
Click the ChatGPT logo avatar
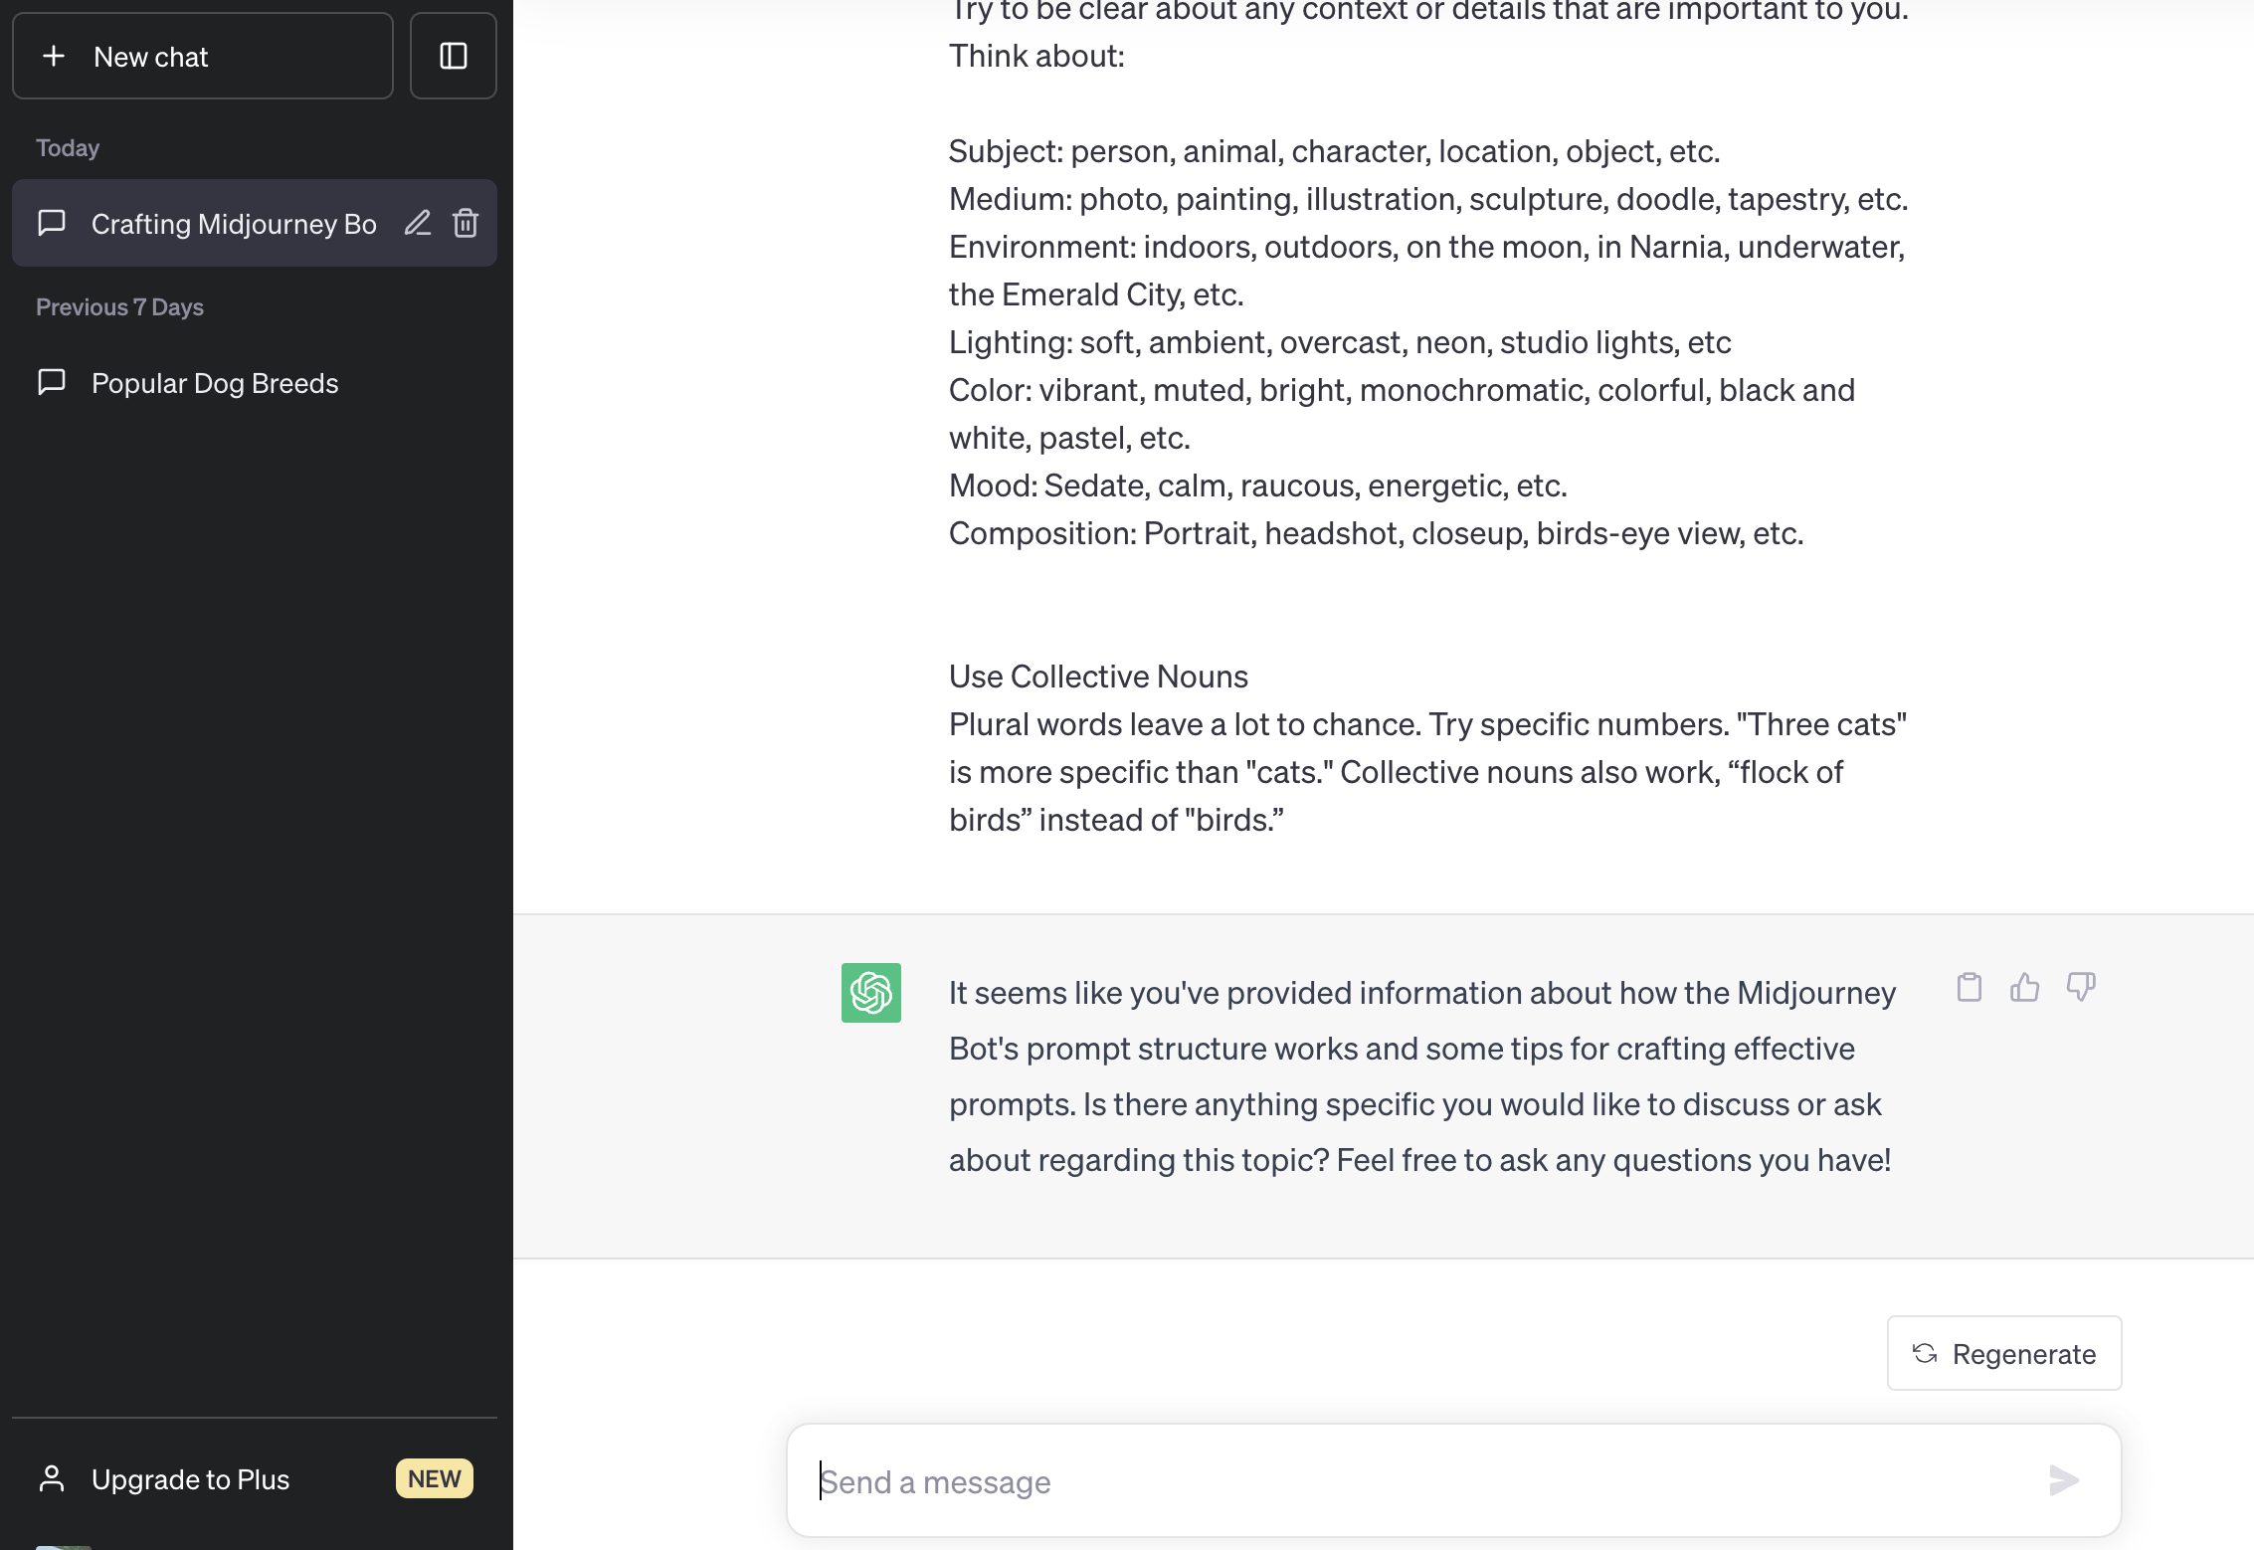click(870, 992)
